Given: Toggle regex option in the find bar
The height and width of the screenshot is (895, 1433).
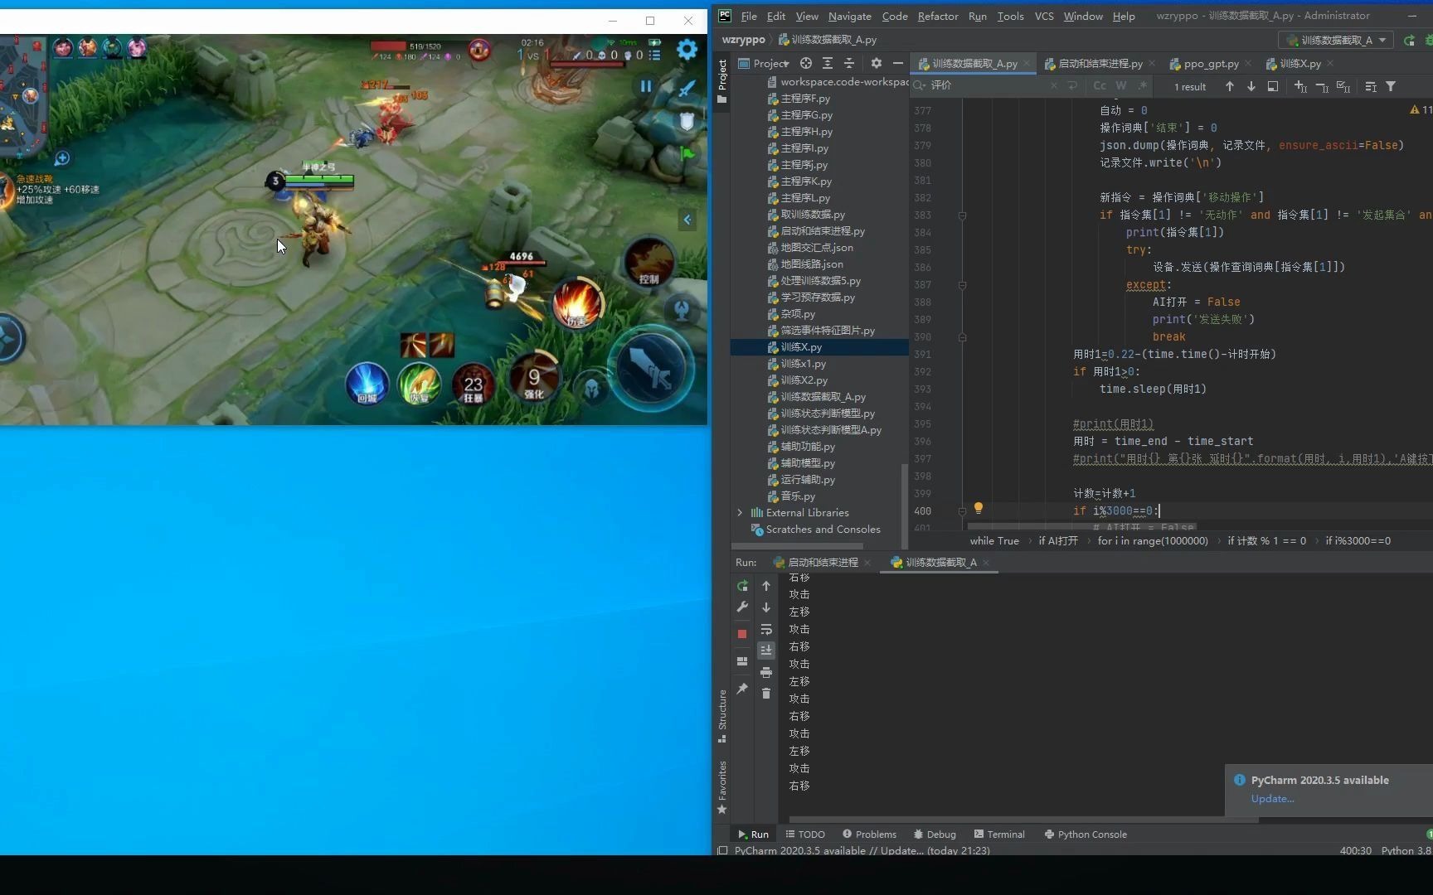Looking at the screenshot, I should coord(1143,86).
